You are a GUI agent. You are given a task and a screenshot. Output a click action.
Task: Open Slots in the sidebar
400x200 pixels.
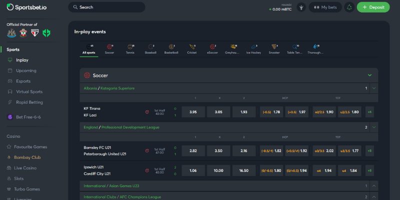[x=18, y=178]
